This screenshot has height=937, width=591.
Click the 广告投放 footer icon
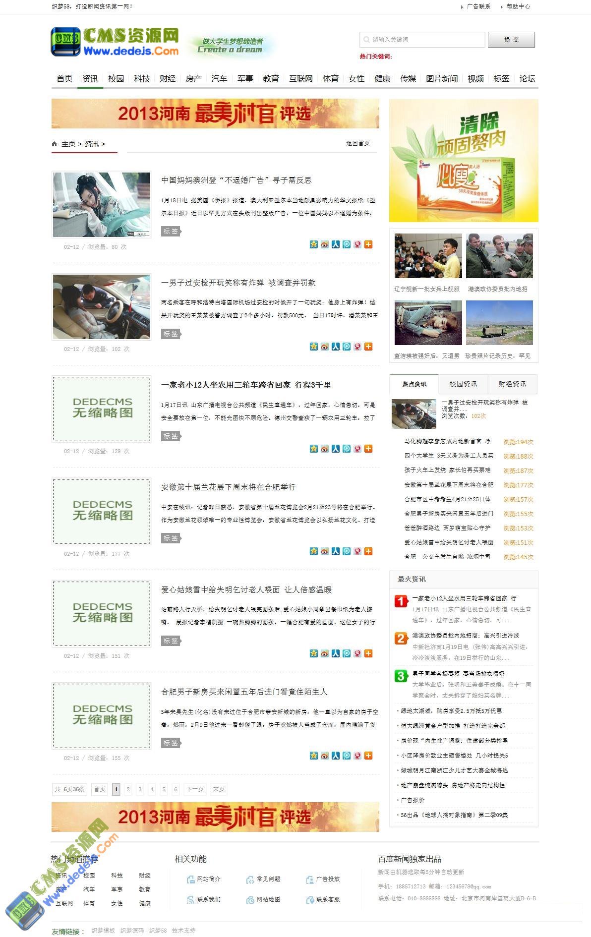tap(309, 879)
